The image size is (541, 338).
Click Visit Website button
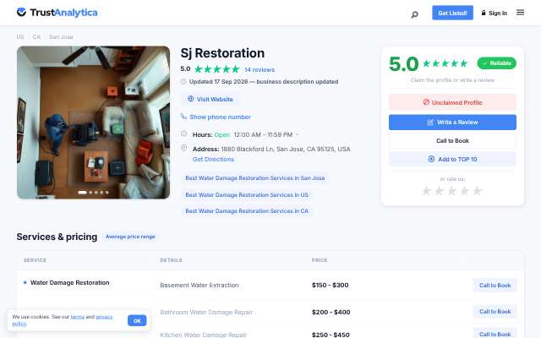click(x=210, y=100)
